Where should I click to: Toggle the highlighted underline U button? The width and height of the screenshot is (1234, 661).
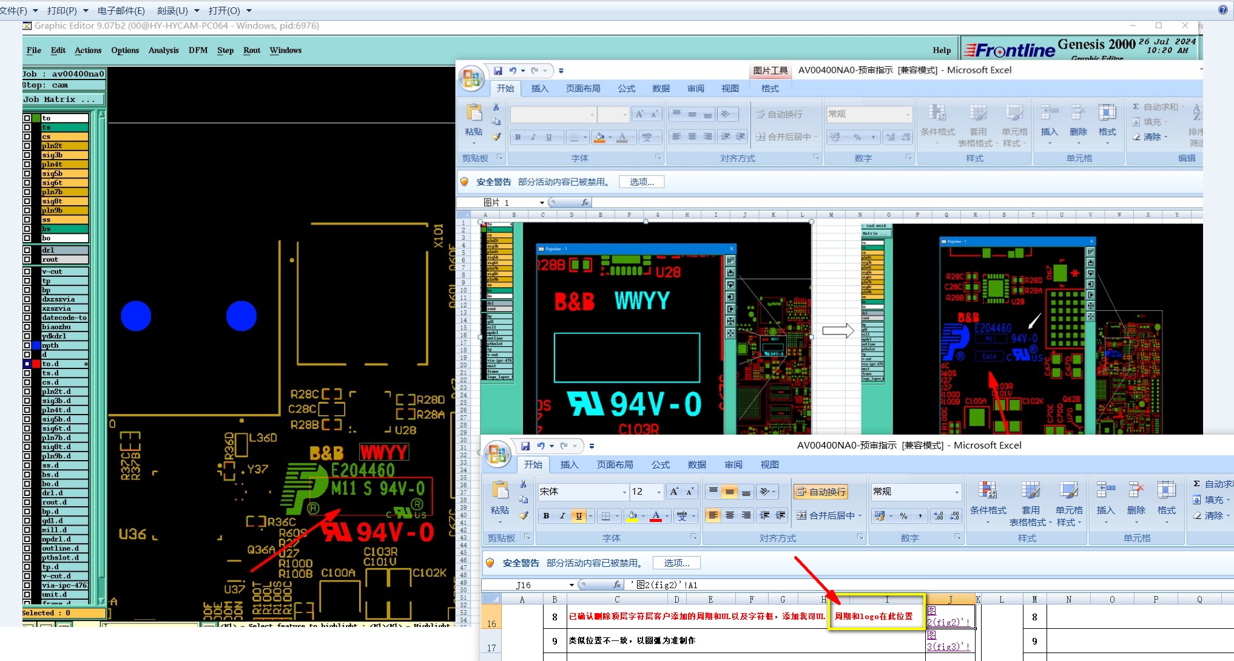pos(579,516)
